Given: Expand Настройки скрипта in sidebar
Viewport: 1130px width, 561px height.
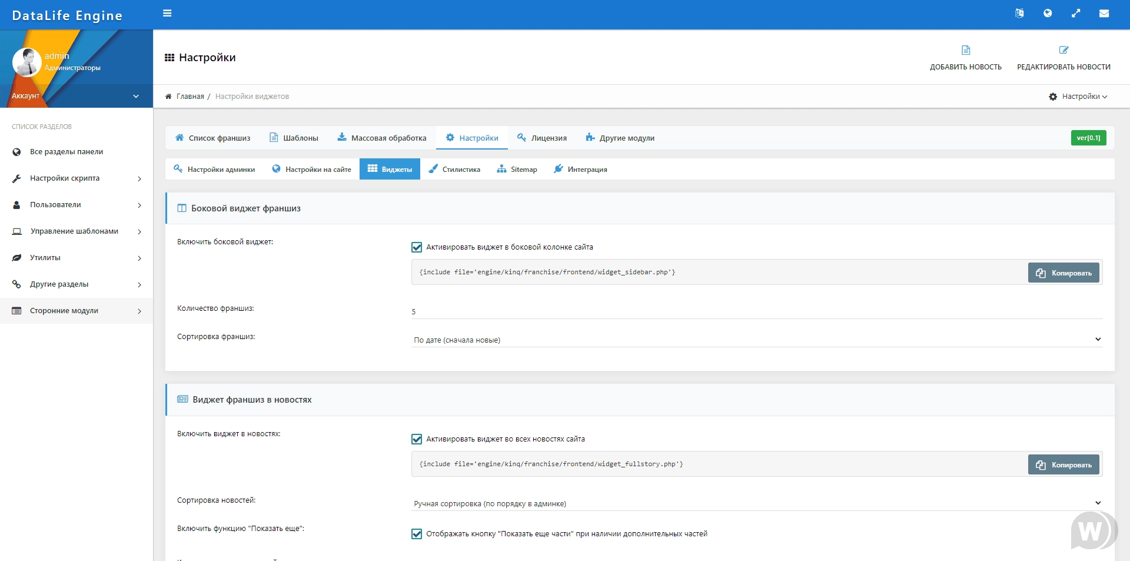Looking at the screenshot, I should 77,178.
